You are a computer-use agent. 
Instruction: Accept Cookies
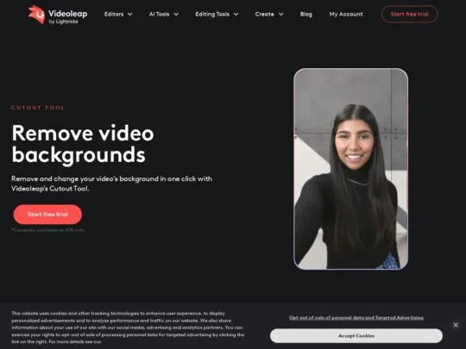click(356, 336)
